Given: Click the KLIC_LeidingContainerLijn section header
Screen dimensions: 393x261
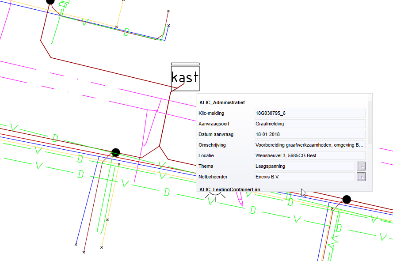Looking at the screenshot, I should (x=230, y=189).
